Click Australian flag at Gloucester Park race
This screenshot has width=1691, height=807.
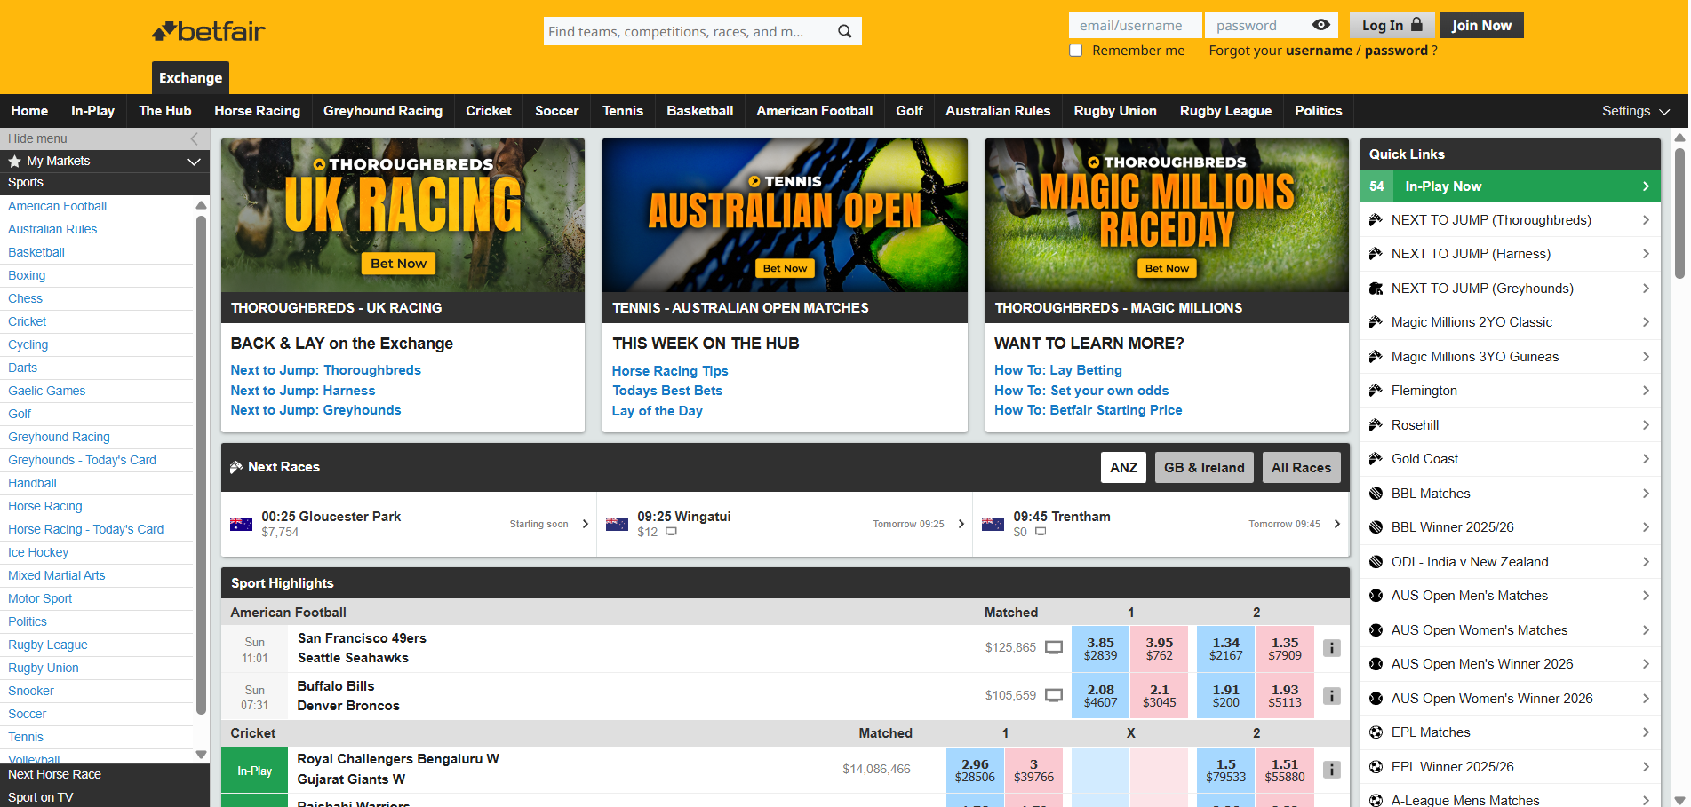(241, 524)
